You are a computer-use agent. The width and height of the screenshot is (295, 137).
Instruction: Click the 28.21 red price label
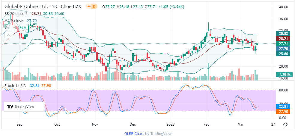coord(284,39)
